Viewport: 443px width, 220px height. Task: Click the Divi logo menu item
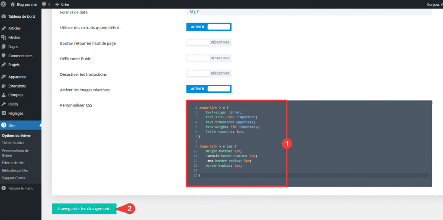click(x=4, y=125)
